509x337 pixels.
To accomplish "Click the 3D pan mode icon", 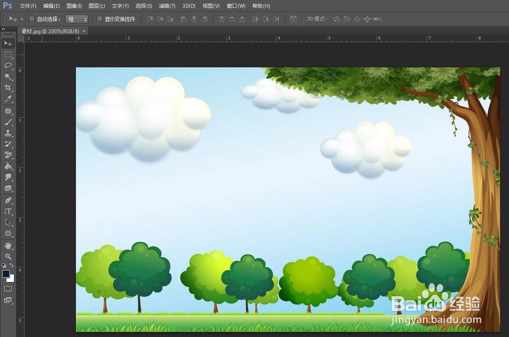I will tap(357, 19).
